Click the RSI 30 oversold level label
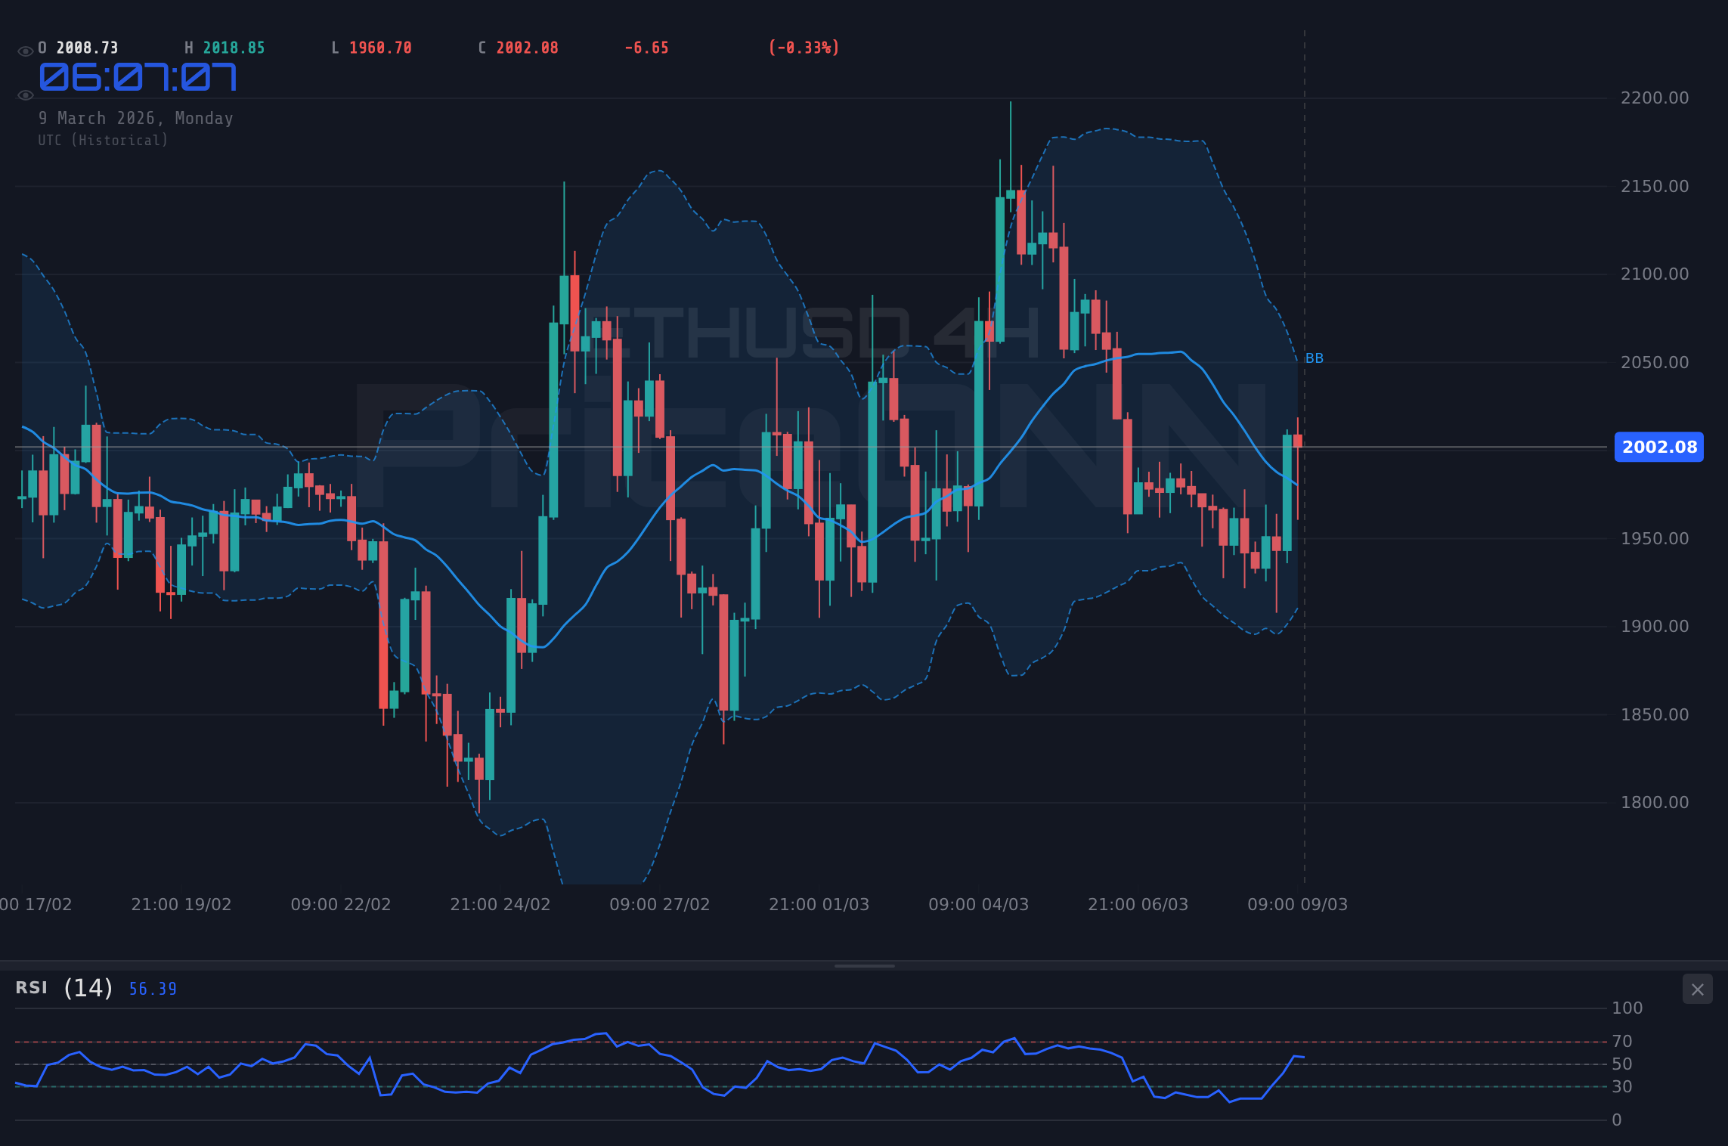The image size is (1728, 1146). pos(1622,1087)
